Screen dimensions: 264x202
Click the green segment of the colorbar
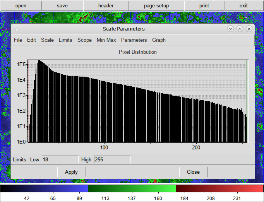[132, 188]
